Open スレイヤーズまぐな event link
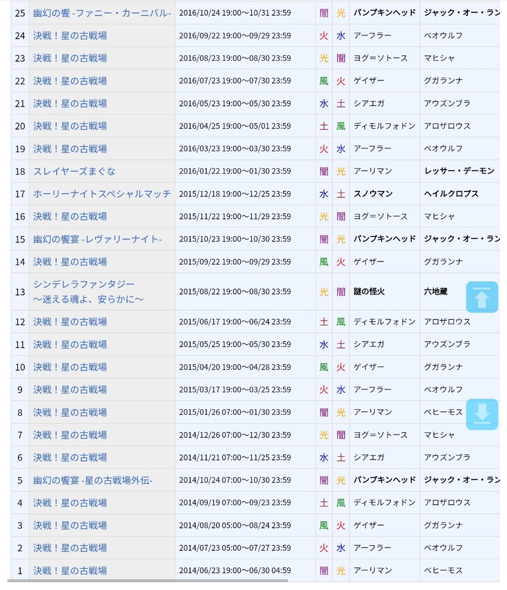Screen dimensions: 507x590 [74, 171]
